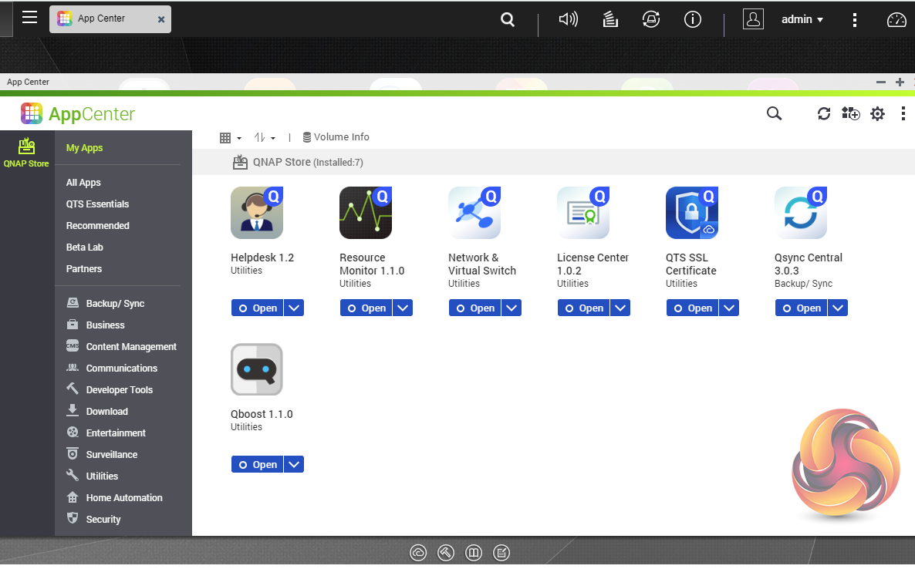915x569 pixels.
Task: Open Partners section
Action: click(x=83, y=269)
